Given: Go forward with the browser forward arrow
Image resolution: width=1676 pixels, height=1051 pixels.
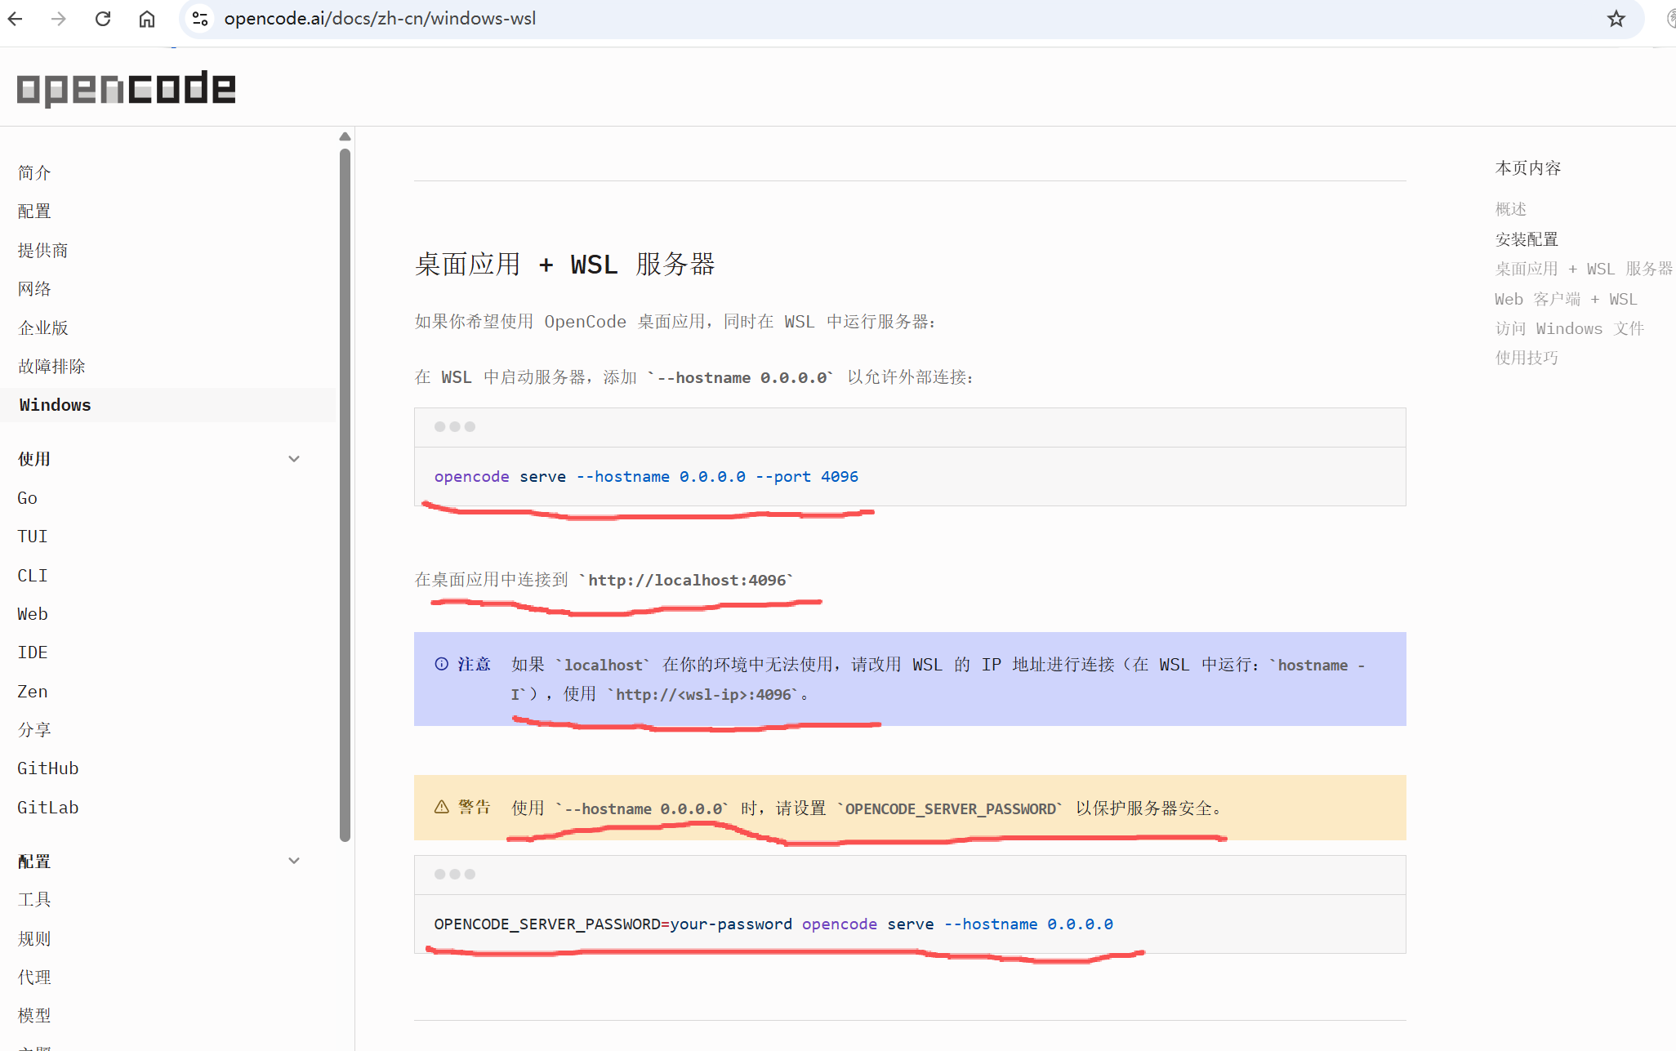Looking at the screenshot, I should click(59, 19).
